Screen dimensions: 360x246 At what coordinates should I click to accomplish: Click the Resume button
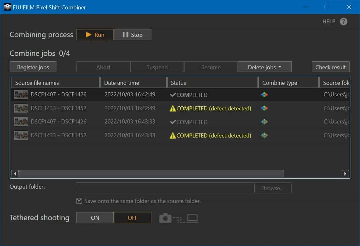(211, 67)
